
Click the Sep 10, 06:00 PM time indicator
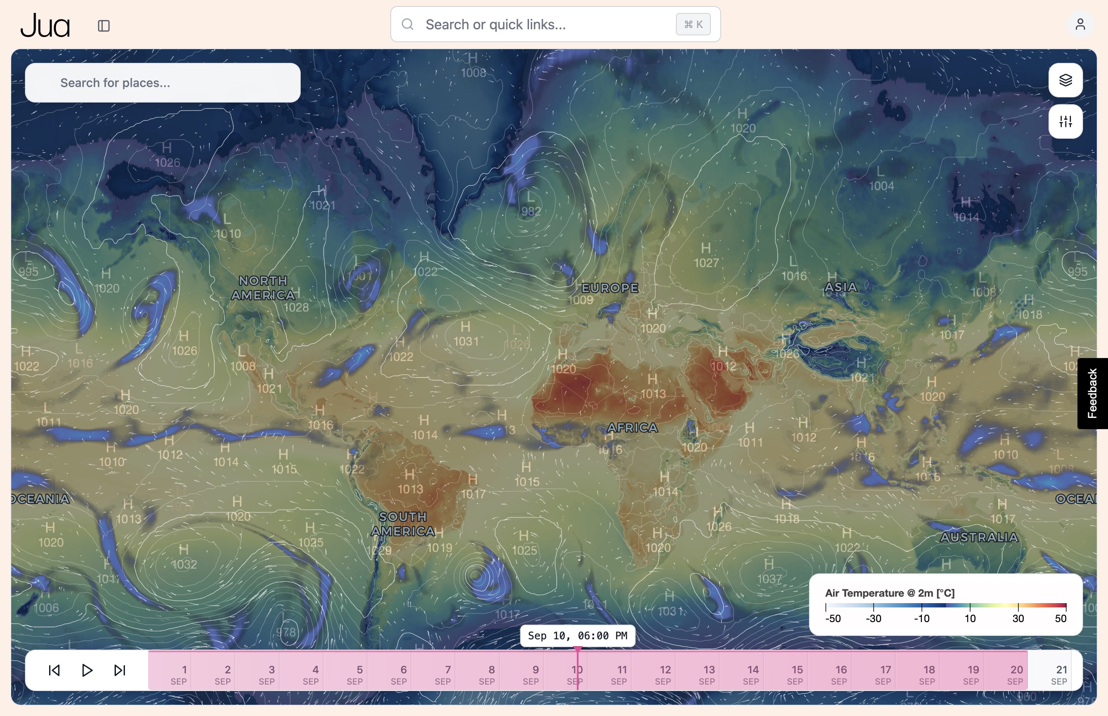pyautogui.click(x=578, y=635)
